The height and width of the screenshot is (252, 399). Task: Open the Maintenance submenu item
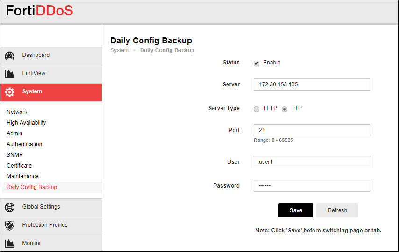(x=22, y=176)
